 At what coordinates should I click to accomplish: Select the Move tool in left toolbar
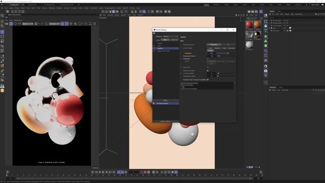[2, 32]
